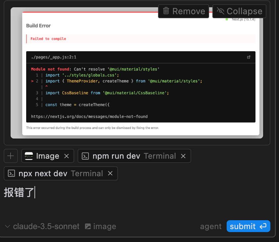Select the npx next dev Terminal chip
The width and height of the screenshot is (279, 242).
pyautogui.click(x=56, y=173)
